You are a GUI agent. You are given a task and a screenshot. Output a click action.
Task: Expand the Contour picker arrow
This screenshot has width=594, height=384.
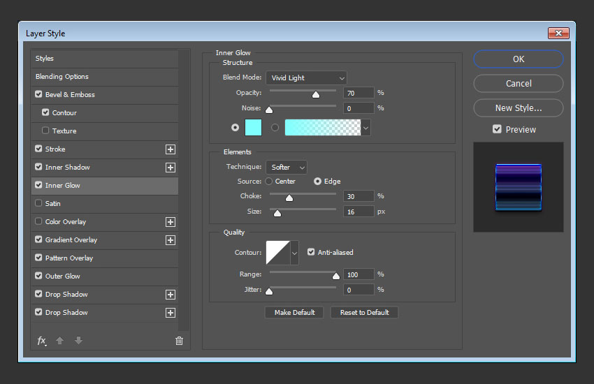click(294, 253)
